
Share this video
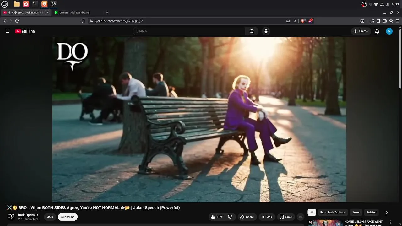point(247,217)
